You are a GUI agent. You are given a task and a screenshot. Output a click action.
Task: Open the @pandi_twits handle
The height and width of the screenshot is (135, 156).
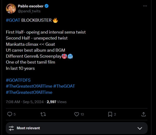point(29,11)
